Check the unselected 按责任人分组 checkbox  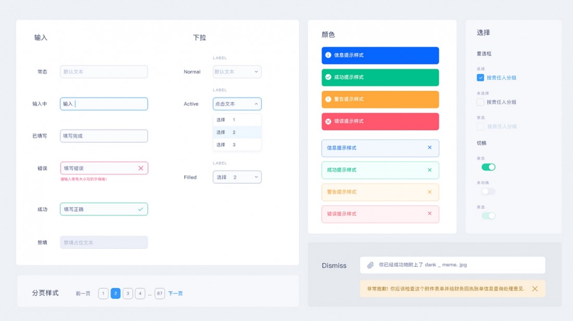coord(480,102)
